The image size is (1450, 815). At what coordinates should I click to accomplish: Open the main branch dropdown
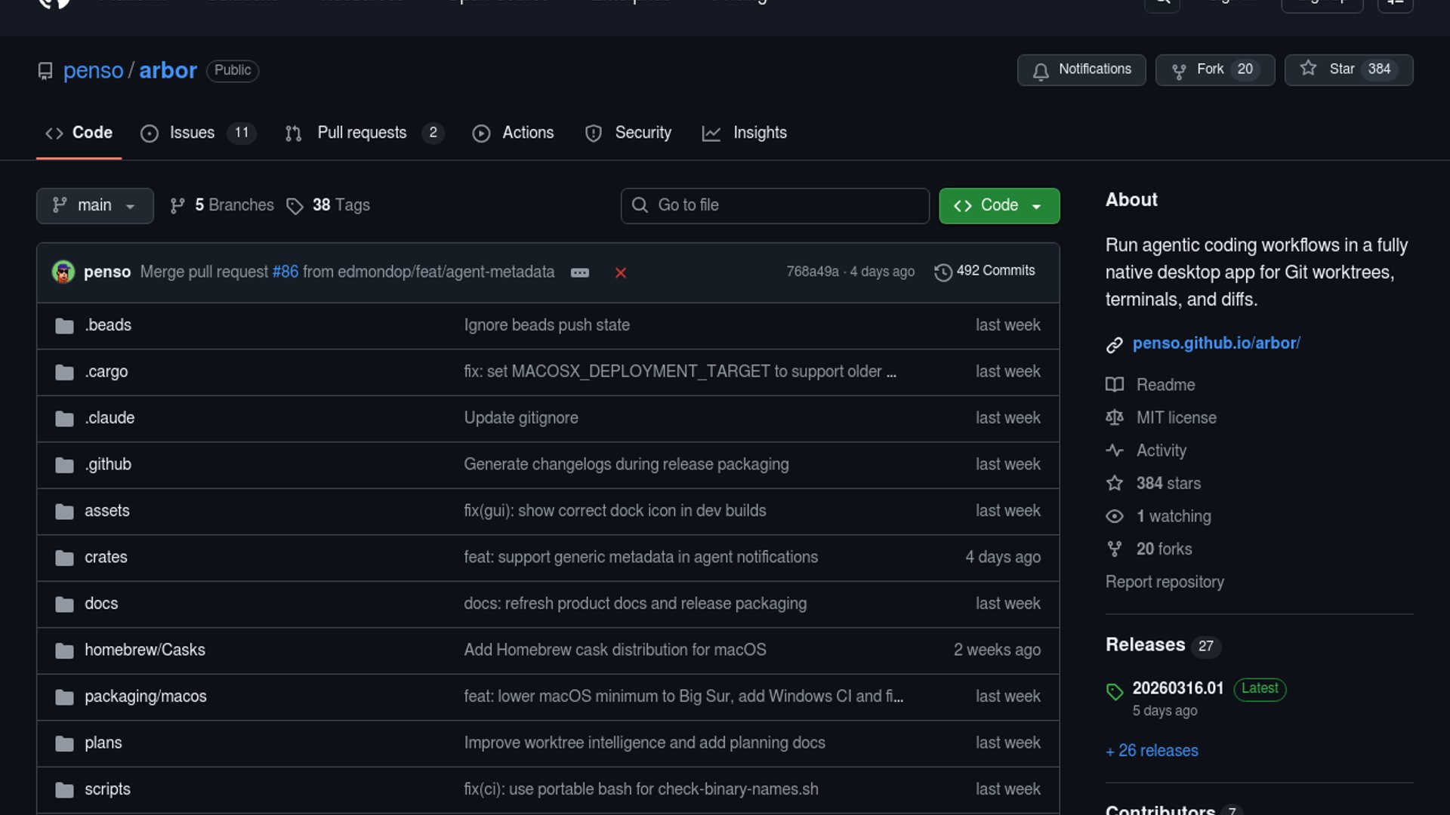point(94,205)
